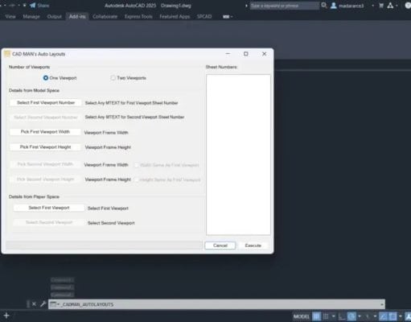The width and height of the screenshot is (411, 322).
Task: Expand command line history arrow at right end
Action: (x=382, y=304)
